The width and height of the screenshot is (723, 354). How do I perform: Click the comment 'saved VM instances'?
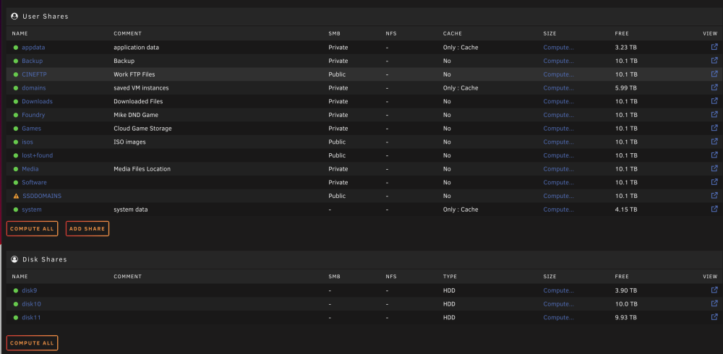pos(141,88)
